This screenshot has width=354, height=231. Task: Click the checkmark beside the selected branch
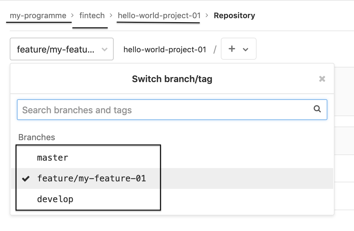tap(26, 178)
